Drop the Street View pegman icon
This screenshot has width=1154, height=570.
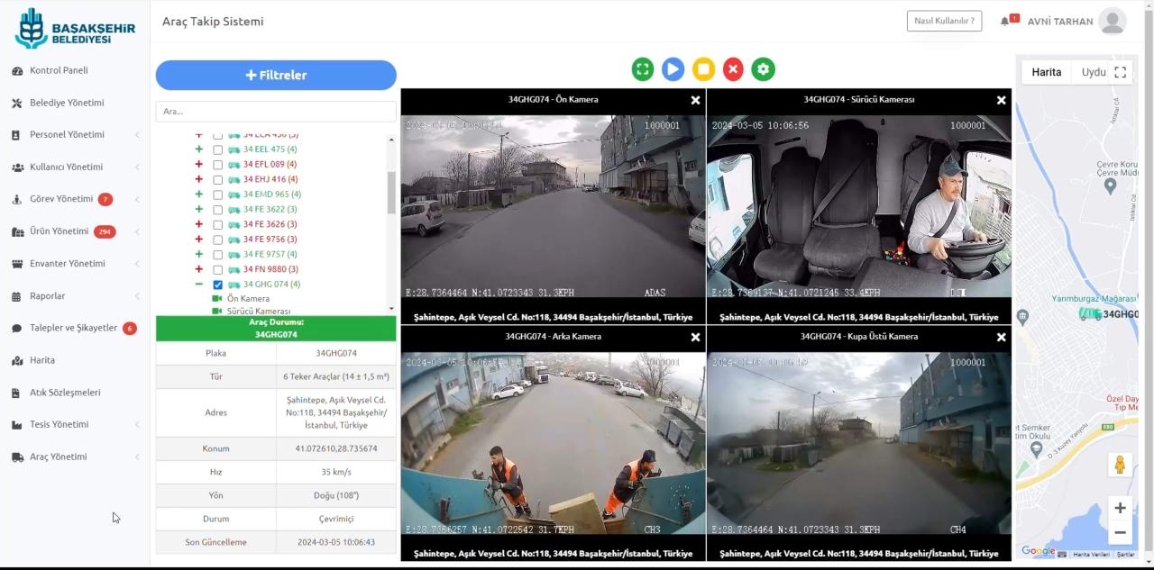click(1120, 465)
